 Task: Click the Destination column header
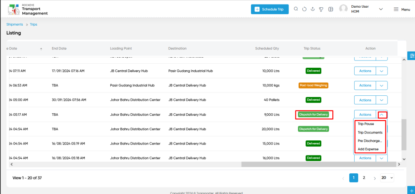pyautogui.click(x=178, y=49)
